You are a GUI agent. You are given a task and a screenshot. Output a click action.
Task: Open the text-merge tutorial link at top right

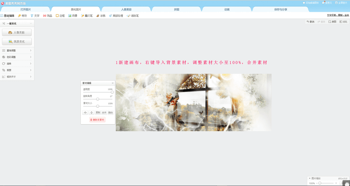coord(338,15)
